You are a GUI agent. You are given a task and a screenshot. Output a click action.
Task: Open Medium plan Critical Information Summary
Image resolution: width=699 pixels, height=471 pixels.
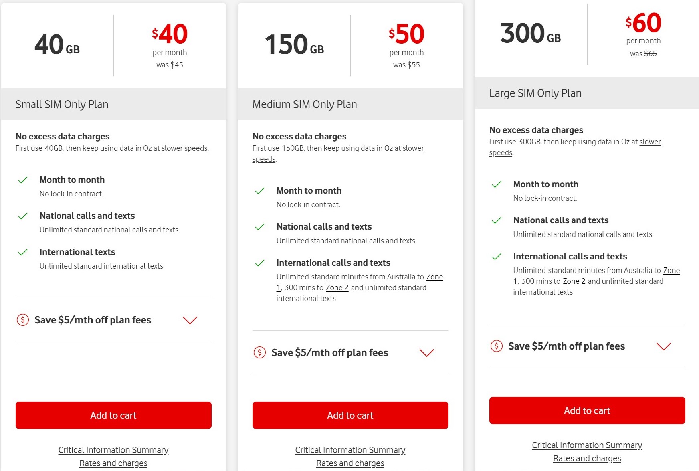[350, 450]
